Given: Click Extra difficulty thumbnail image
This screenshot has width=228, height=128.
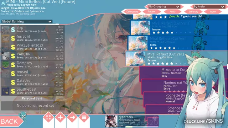Looking at the screenshot, I should 138,43.
